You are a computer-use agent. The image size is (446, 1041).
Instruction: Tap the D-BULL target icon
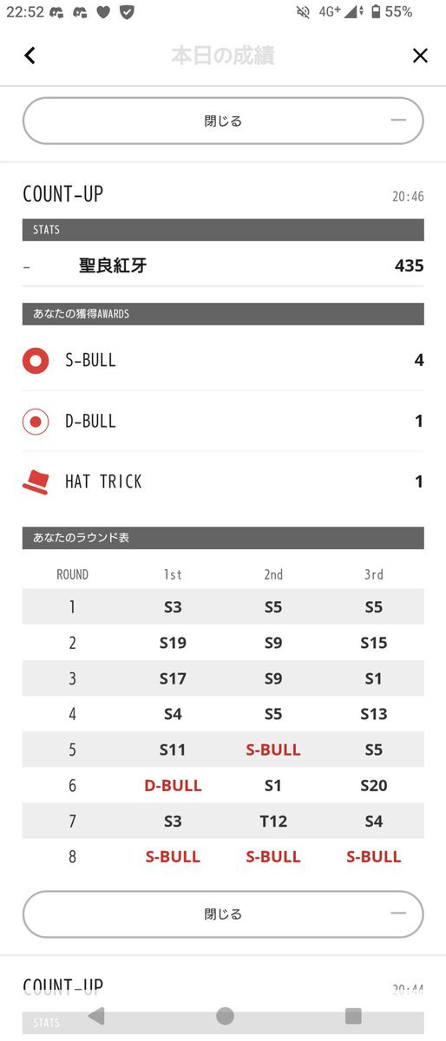[36, 422]
